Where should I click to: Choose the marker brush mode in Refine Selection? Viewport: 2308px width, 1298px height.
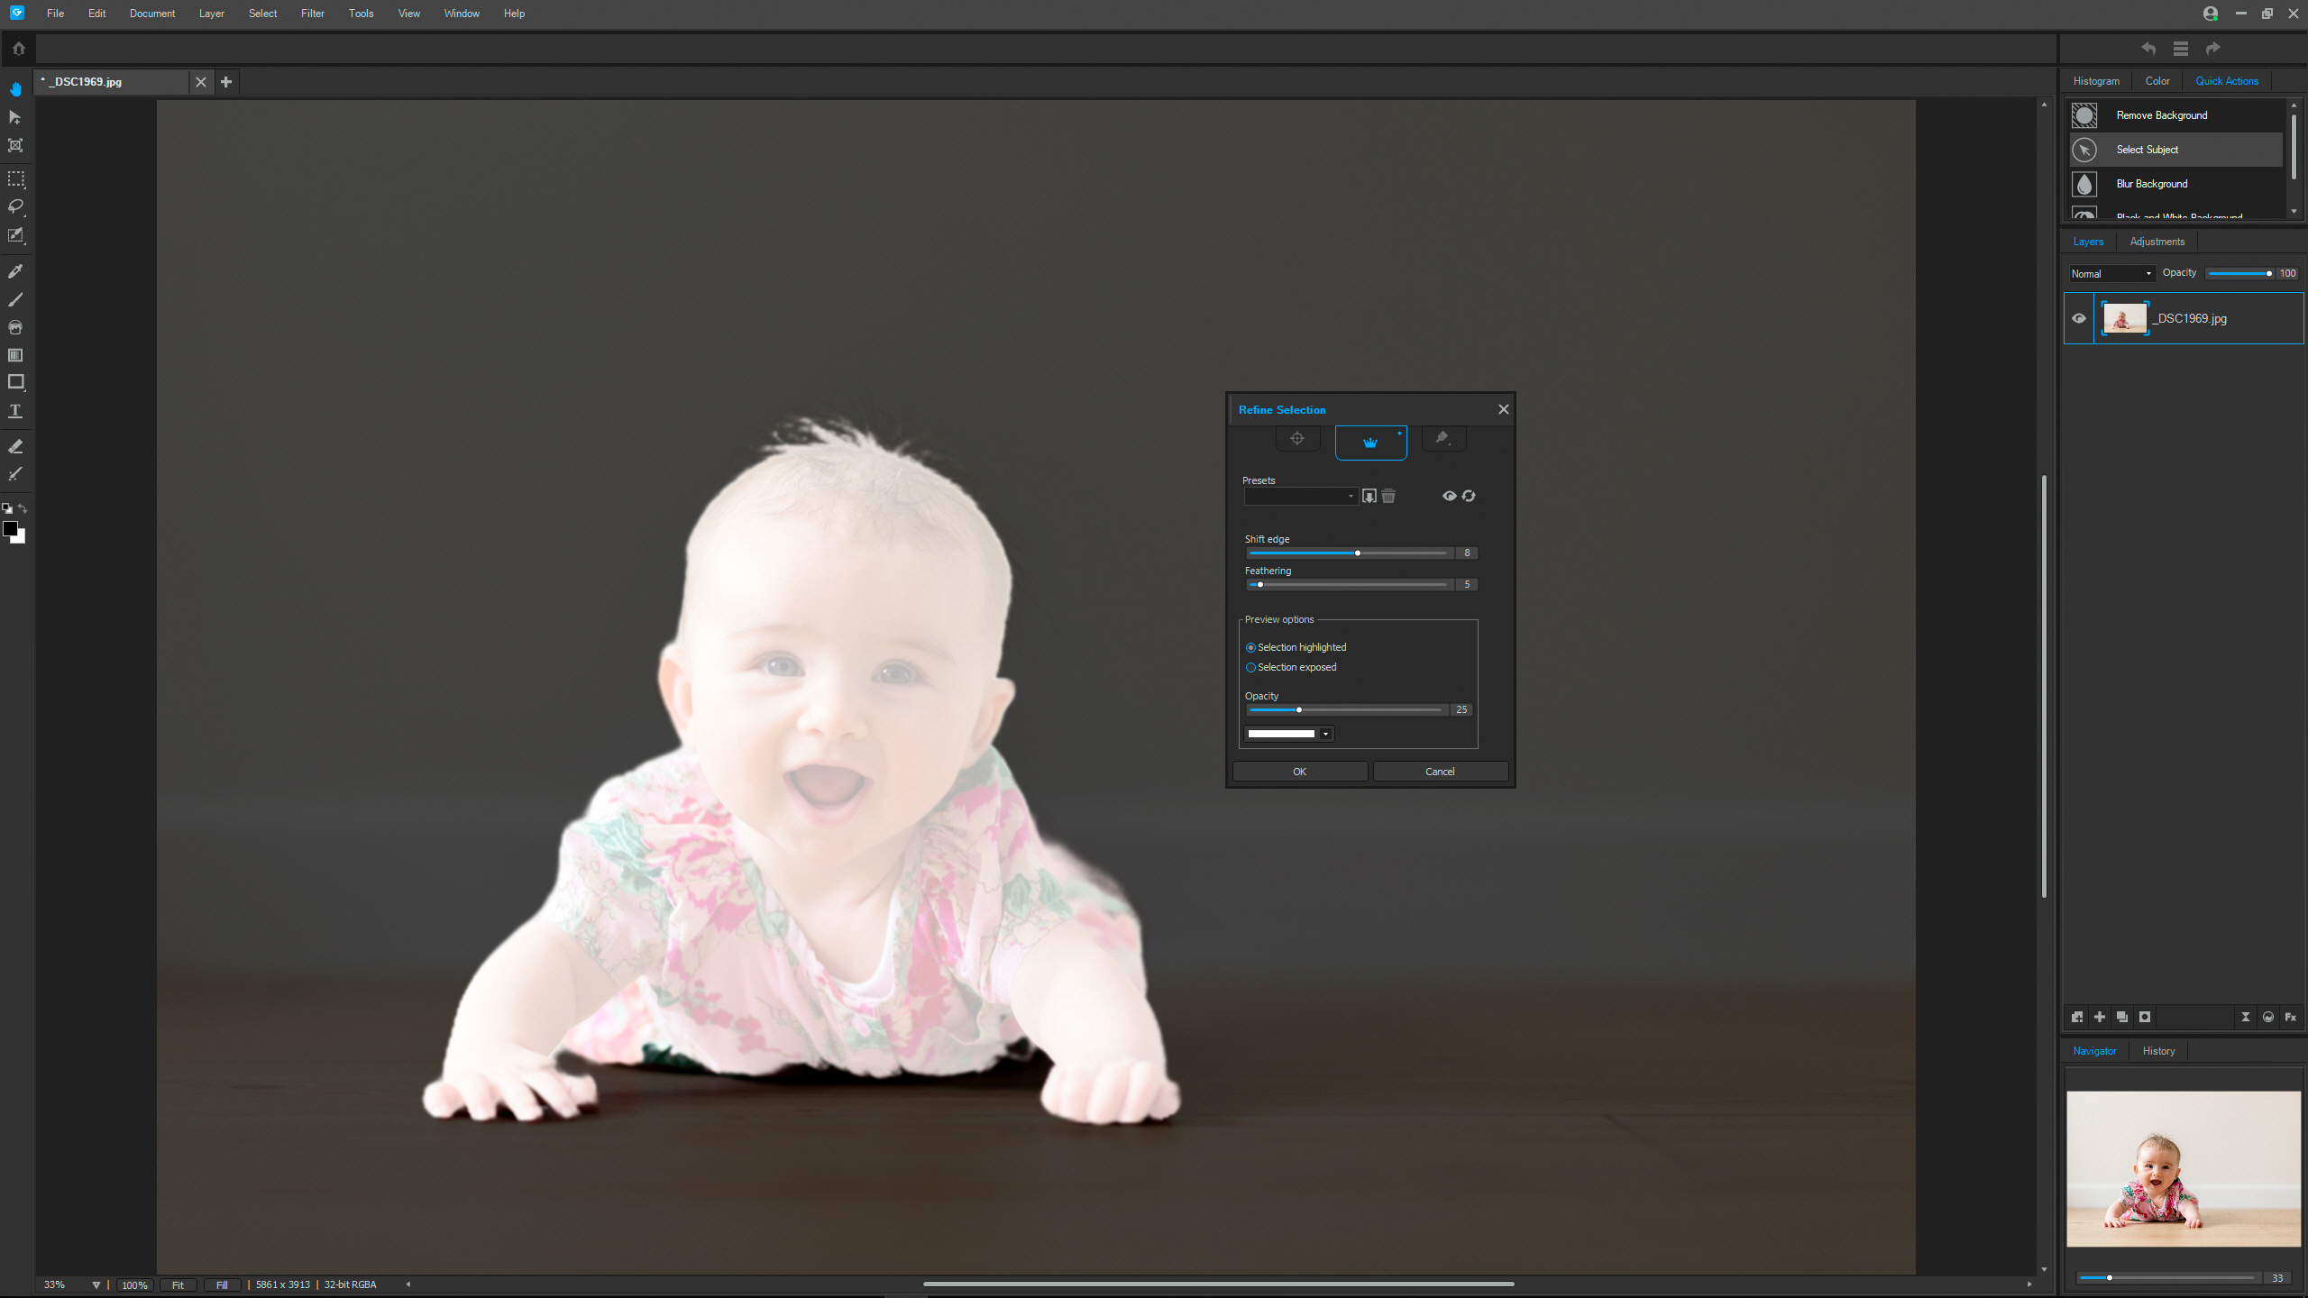tap(1442, 438)
